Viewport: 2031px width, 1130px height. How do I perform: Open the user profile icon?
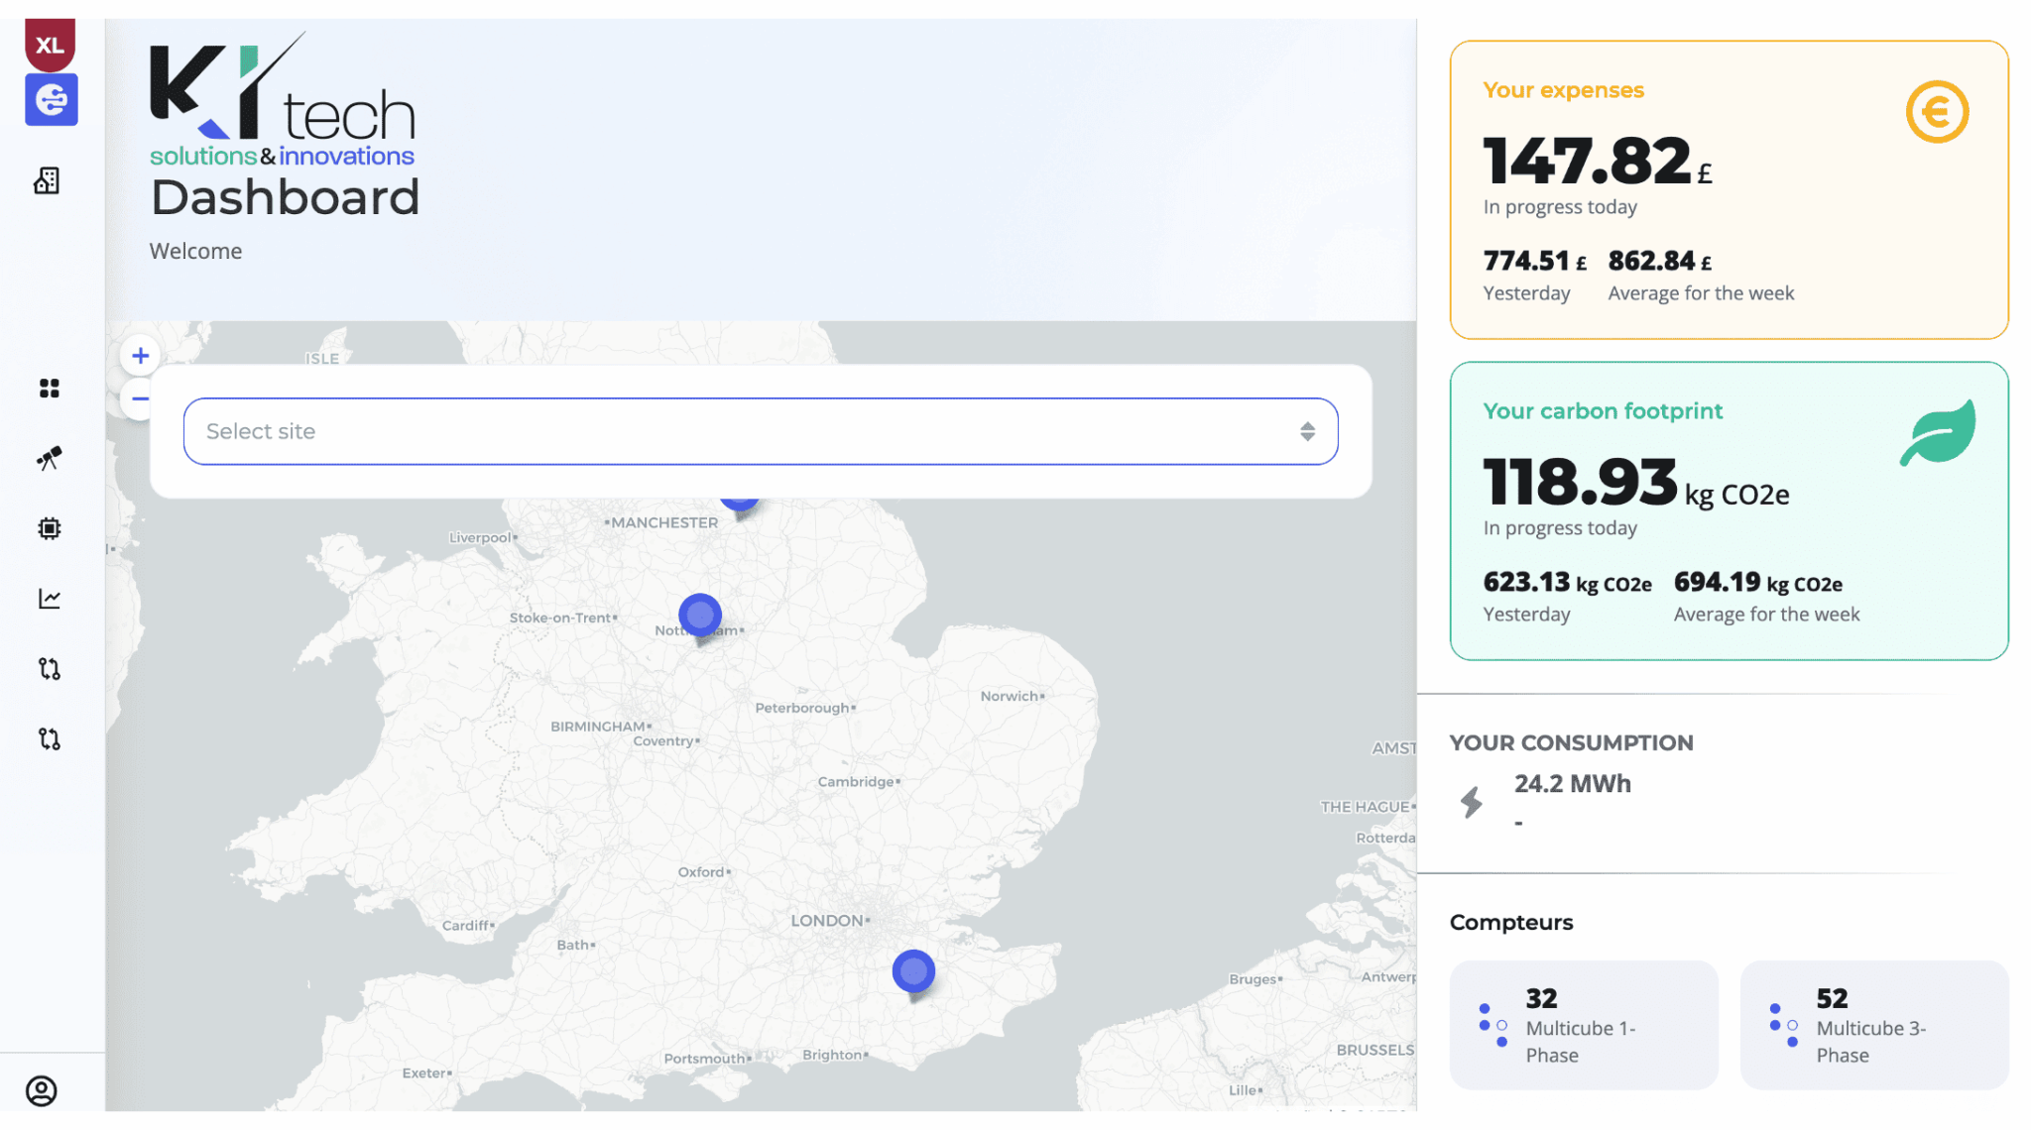(x=42, y=1090)
